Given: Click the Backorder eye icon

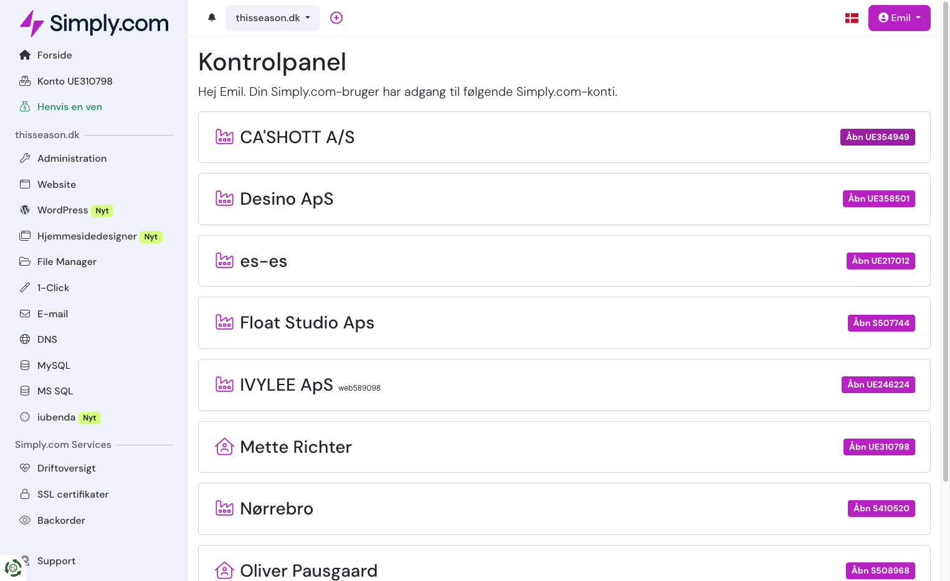Looking at the screenshot, I should coord(25,521).
